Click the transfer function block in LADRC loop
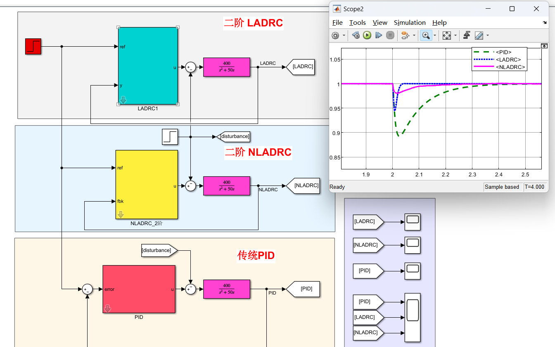This screenshot has height=347, width=555. coord(227,67)
